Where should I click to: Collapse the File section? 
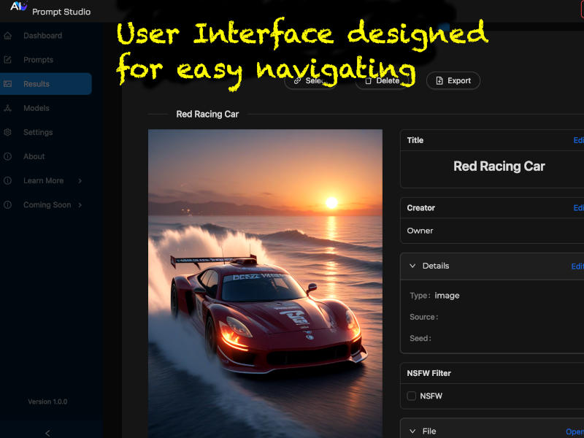412,431
